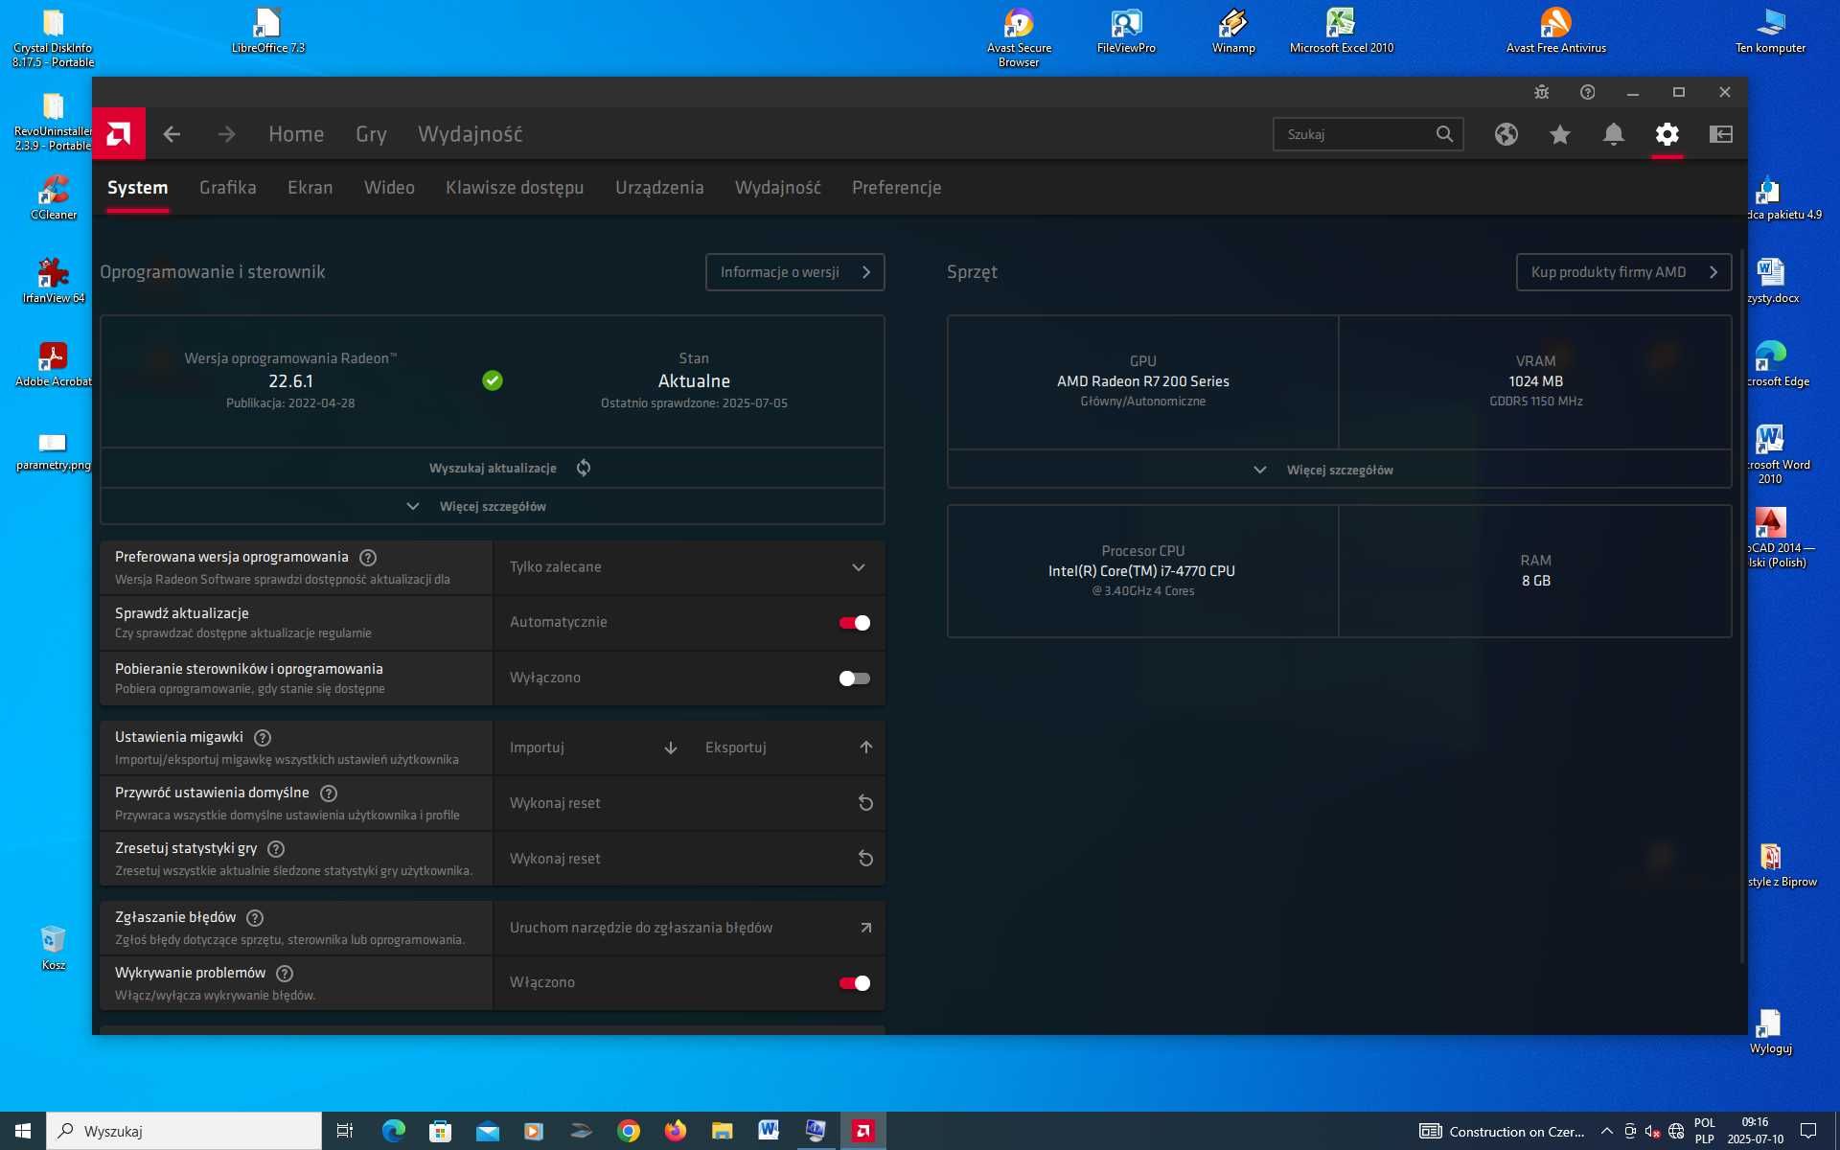Image resolution: width=1840 pixels, height=1150 pixels.
Task: Open Tylko zalecane dropdown
Action: 689,567
